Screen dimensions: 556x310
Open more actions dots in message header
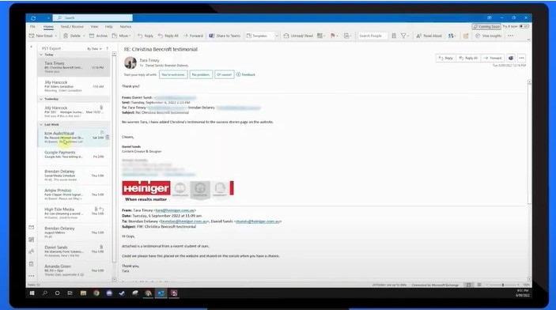(521, 58)
